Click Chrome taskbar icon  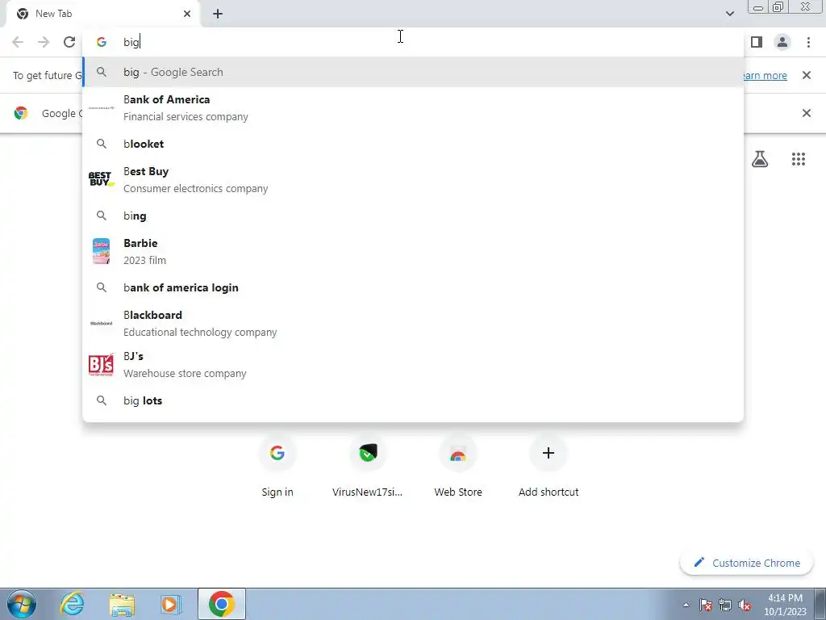[222, 604]
